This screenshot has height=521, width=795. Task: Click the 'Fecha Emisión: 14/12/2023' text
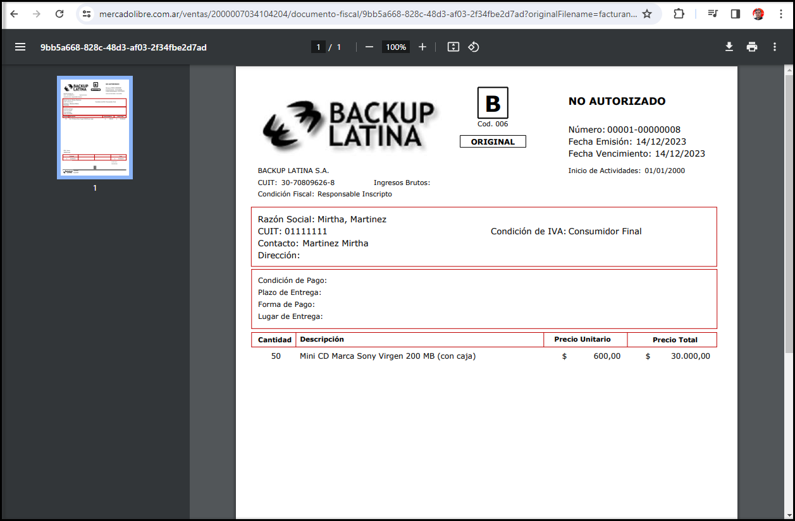[627, 141]
